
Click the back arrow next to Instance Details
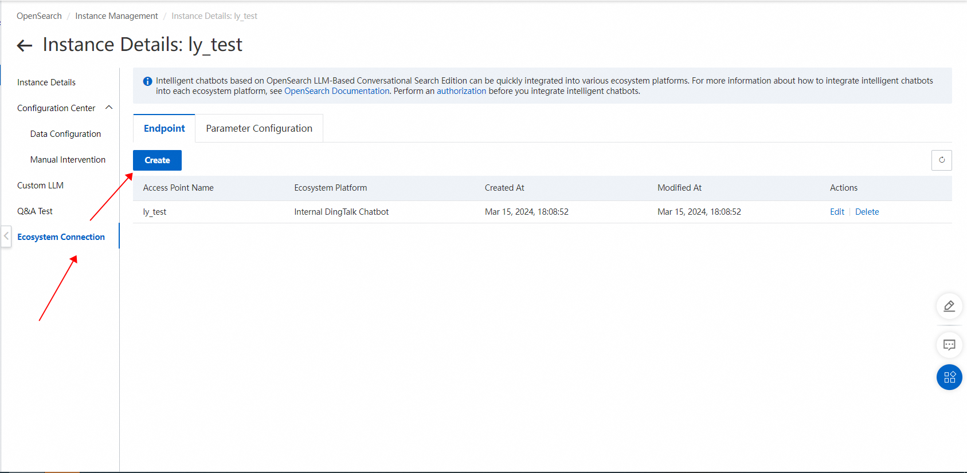point(25,45)
